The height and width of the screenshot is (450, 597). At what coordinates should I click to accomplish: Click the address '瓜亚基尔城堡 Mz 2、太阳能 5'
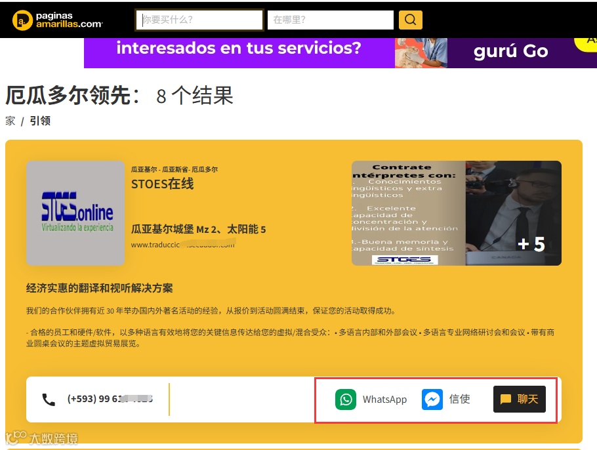click(198, 229)
